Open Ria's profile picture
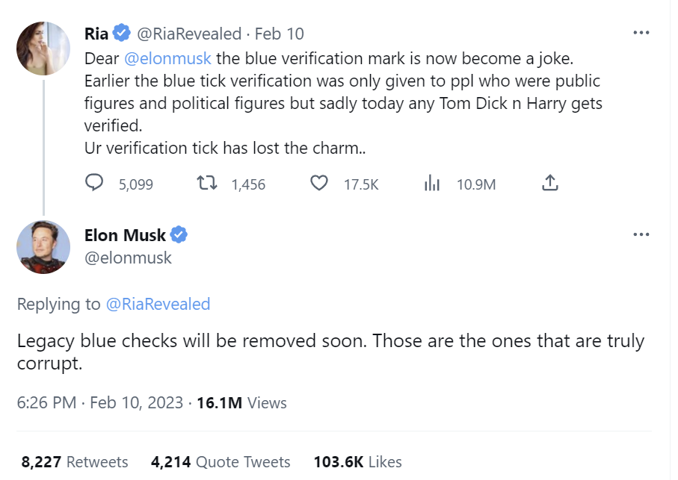This screenshot has height=480, width=678. pyautogui.click(x=43, y=47)
